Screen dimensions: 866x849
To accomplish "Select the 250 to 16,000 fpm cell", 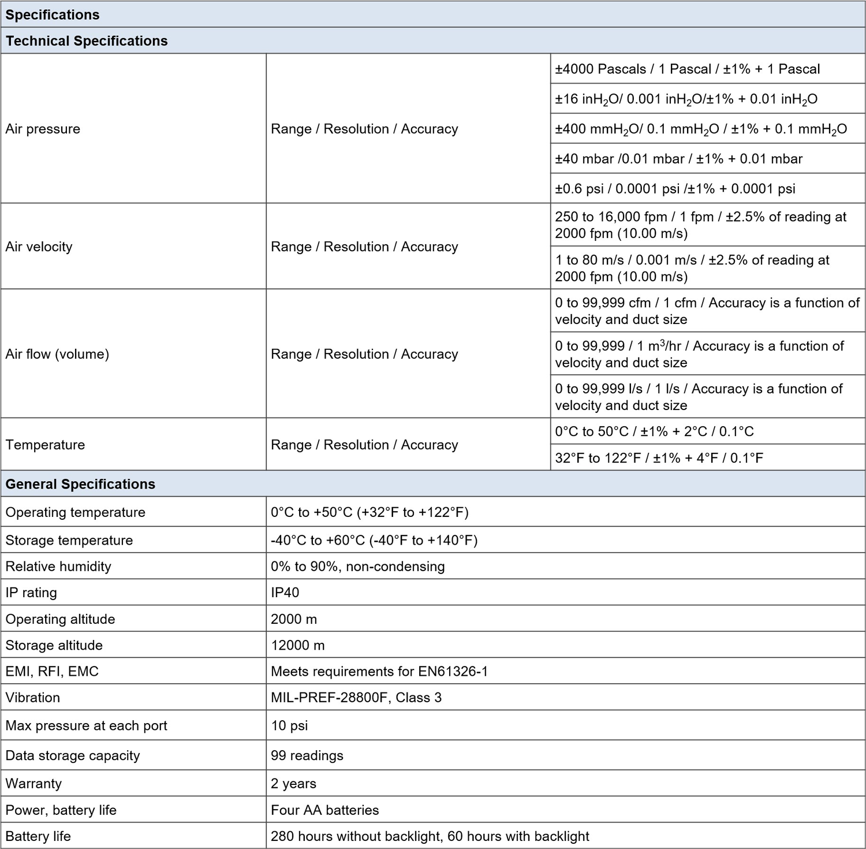I will click(700, 225).
